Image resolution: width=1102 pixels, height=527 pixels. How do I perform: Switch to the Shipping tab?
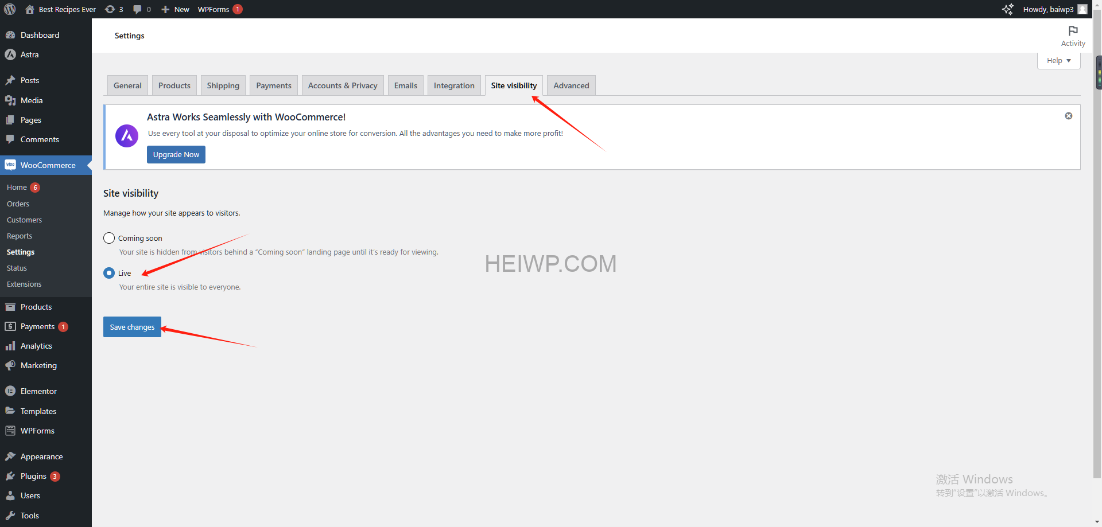coord(223,85)
